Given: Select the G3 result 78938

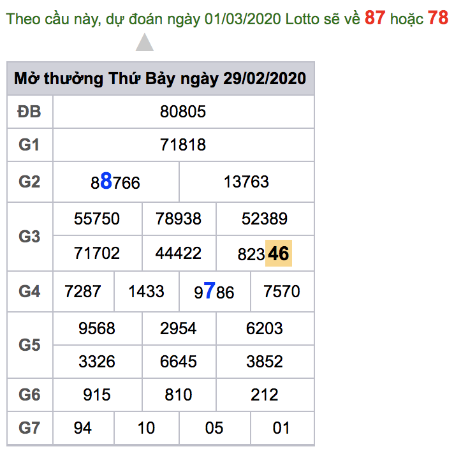Looking at the screenshot, I should click(179, 219).
